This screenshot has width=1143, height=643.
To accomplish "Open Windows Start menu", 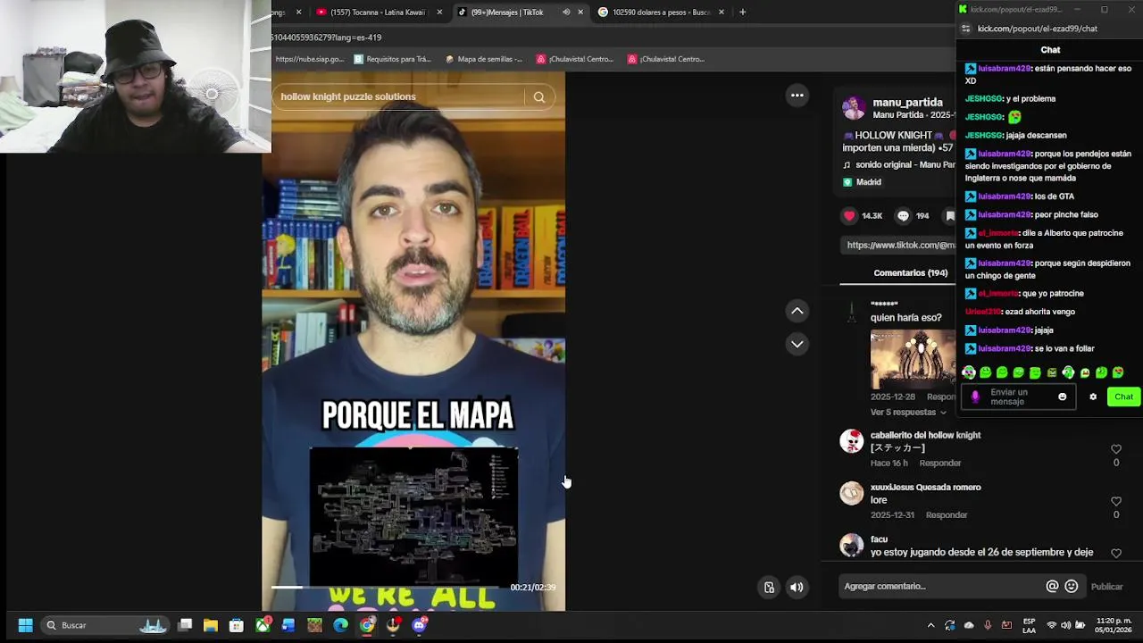I will pos(25,625).
